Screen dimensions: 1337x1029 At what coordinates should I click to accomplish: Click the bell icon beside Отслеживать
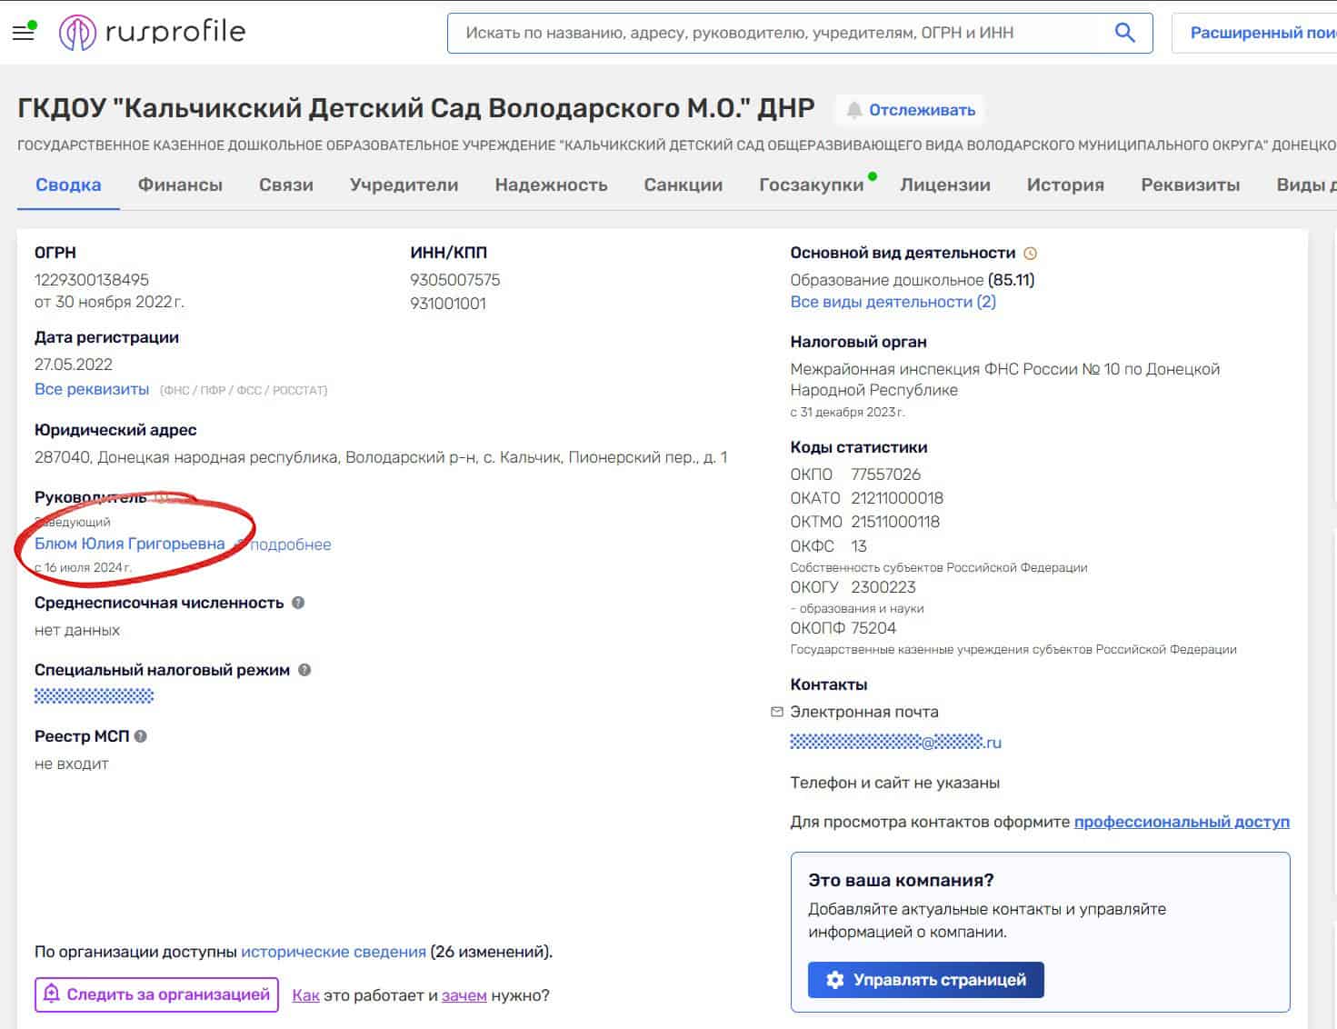coord(854,110)
